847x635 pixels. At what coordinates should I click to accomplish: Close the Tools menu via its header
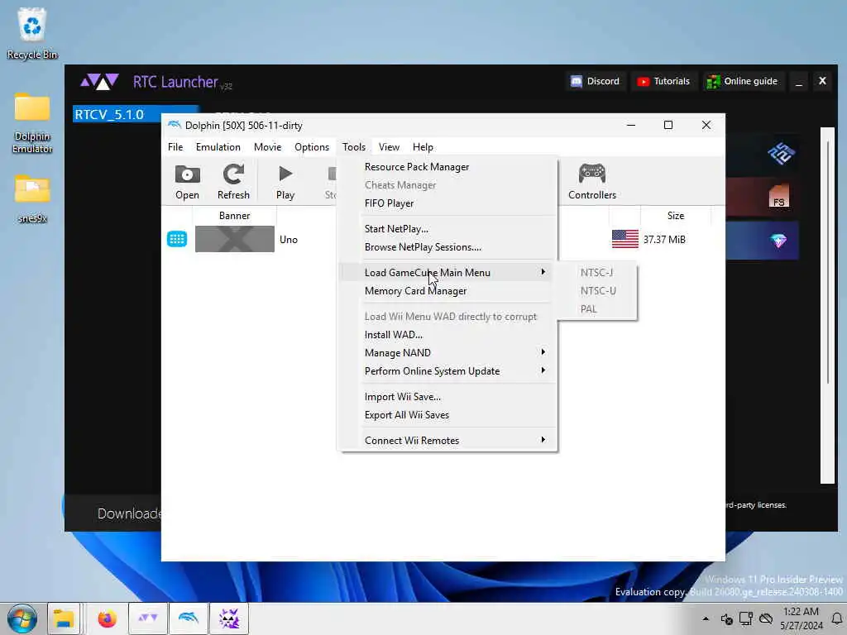click(354, 147)
